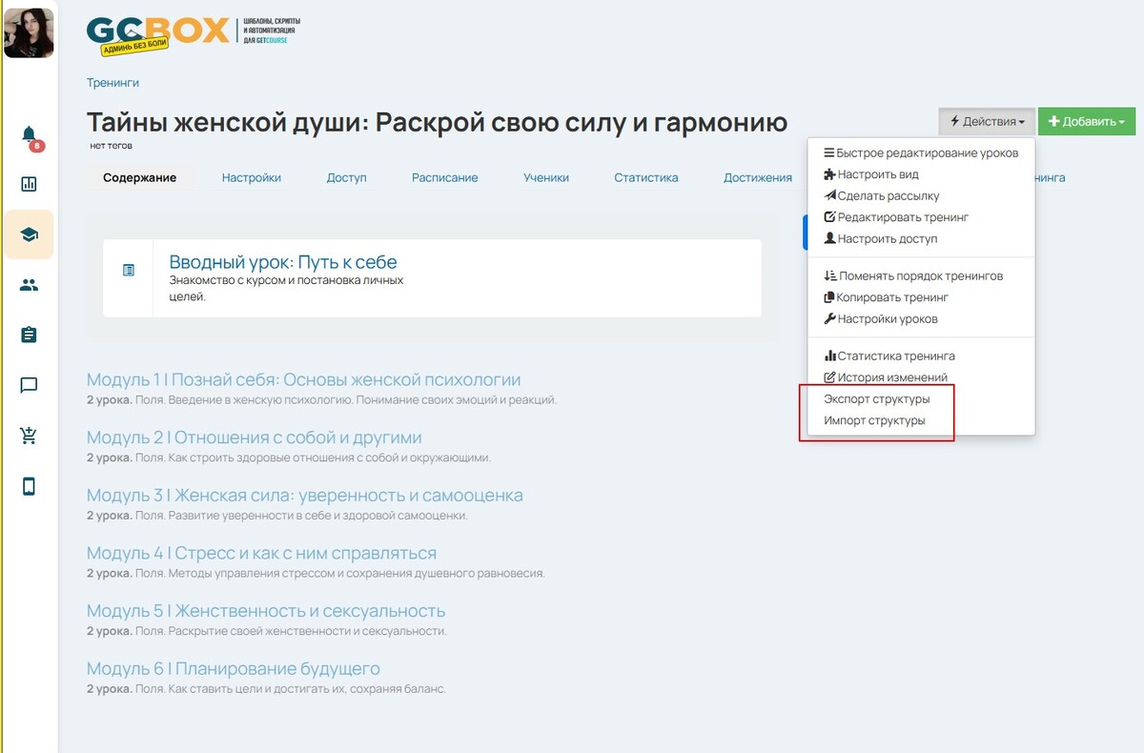1144x753 pixels.
Task: Choose Копировать тренинг in menu
Action: coord(880,297)
